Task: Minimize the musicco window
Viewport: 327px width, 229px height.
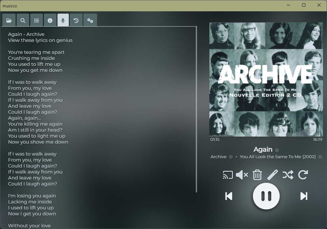Action: click(289, 5)
